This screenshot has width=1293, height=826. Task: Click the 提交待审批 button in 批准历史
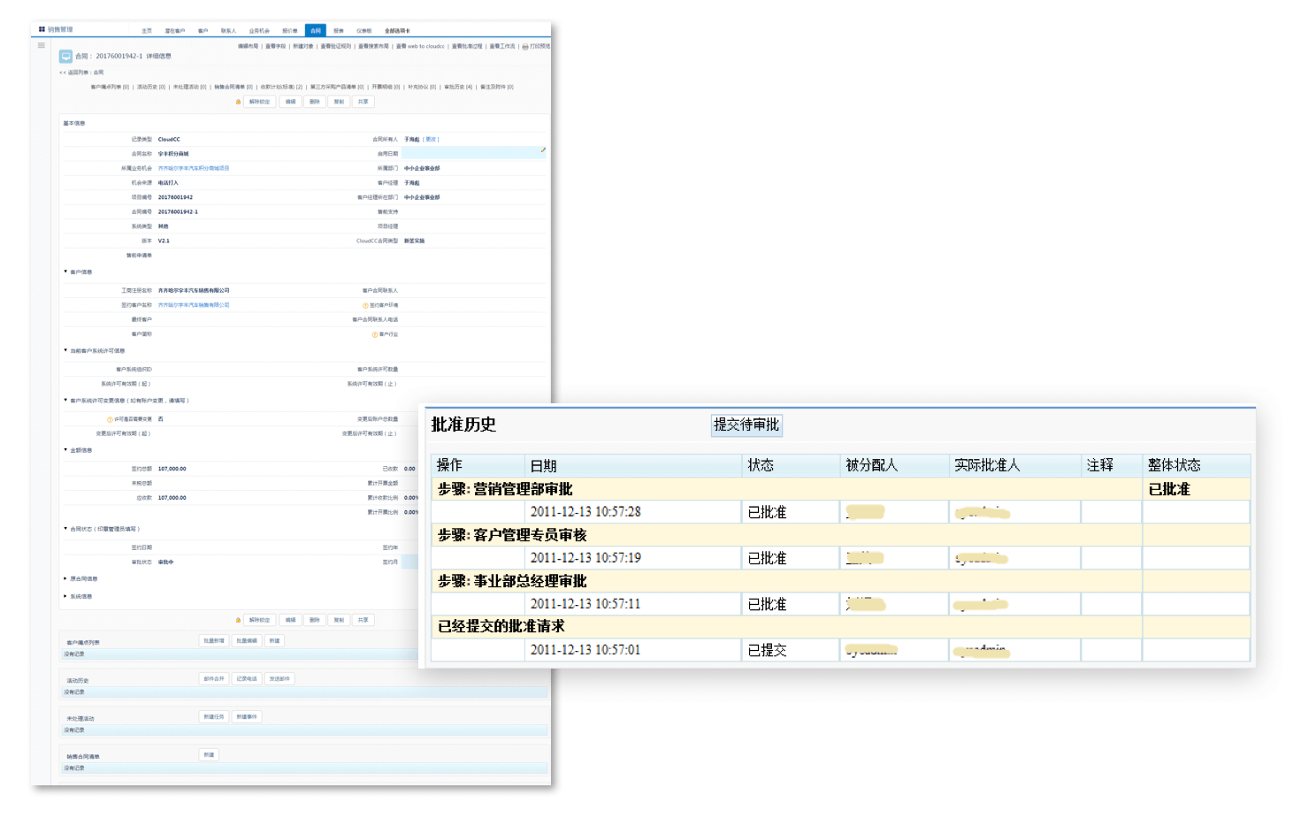pos(746,424)
